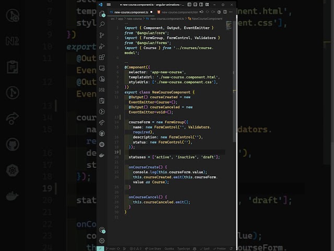Click the 'app' breadcrumb segment
Viewport: 334px width, 251px height.
coord(121,19)
